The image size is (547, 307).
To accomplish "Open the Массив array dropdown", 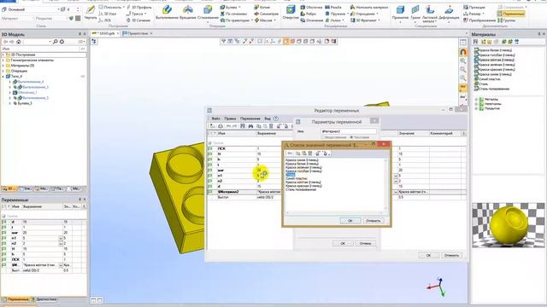I will [x=274, y=20].
